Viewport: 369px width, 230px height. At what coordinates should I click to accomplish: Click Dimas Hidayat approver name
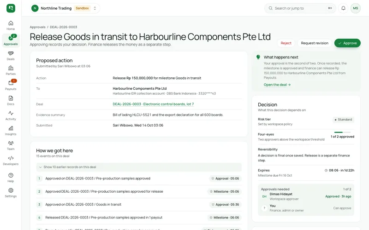tap(281, 194)
